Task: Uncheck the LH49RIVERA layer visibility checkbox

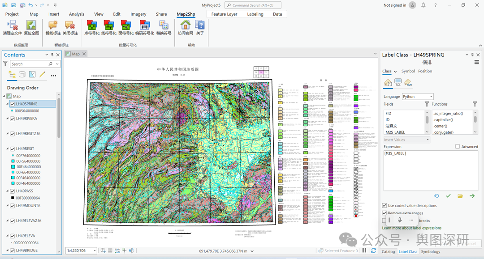Action: tap(13, 119)
